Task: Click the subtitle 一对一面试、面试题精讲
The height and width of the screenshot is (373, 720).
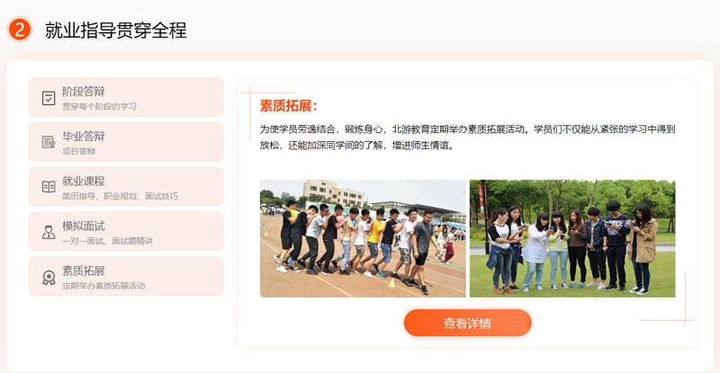Action: (107, 241)
